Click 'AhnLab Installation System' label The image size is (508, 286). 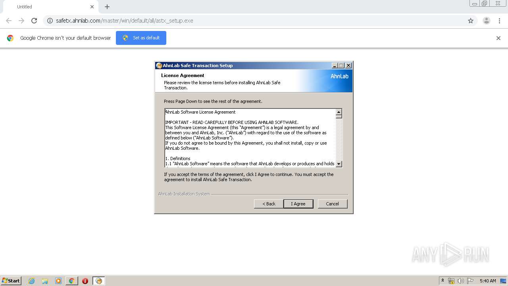[x=184, y=194]
